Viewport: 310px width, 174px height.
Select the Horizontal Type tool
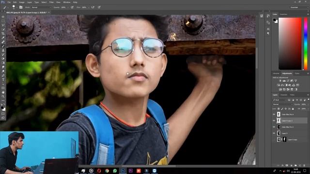[3, 80]
